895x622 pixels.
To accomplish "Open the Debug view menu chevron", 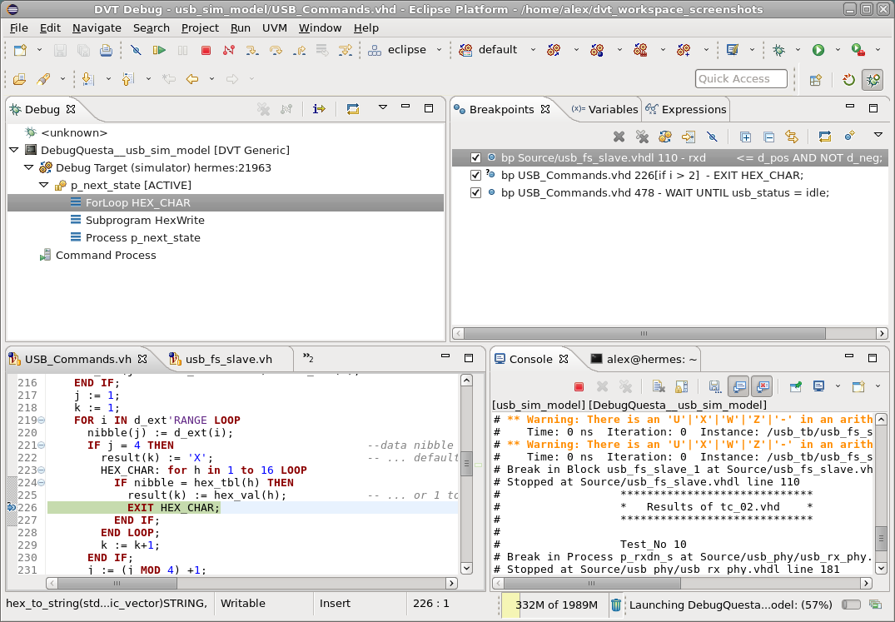I will pyautogui.click(x=383, y=107).
